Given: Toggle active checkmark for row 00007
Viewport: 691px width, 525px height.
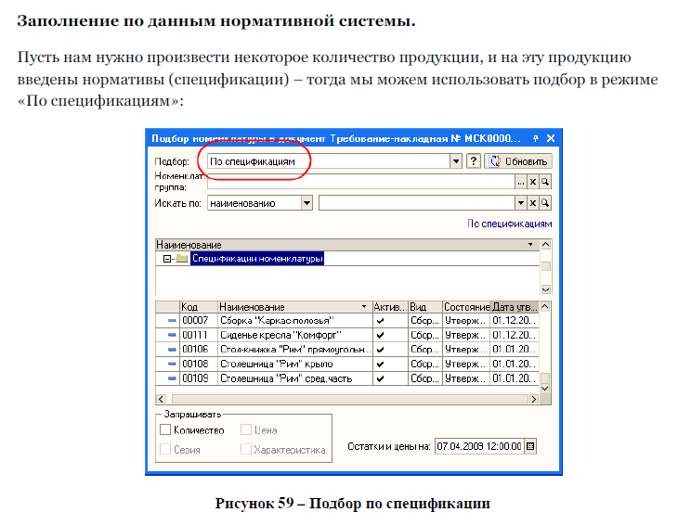Looking at the screenshot, I should point(380,320).
